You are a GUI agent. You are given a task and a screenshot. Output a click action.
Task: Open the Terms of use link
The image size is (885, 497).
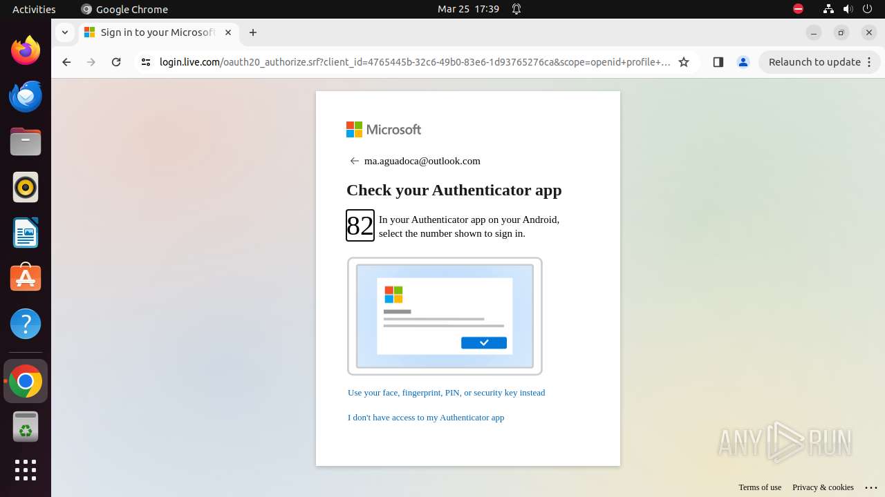760,487
